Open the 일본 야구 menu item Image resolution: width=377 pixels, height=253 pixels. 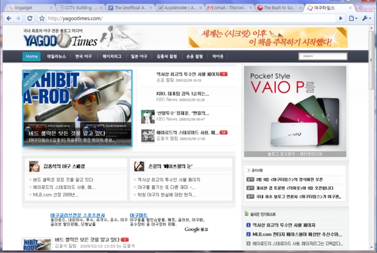[139, 56]
